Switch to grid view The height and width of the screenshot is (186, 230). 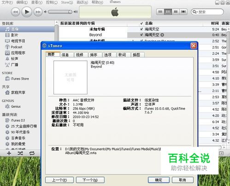176,12
